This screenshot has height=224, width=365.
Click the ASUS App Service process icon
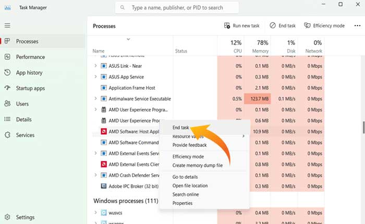104,77
